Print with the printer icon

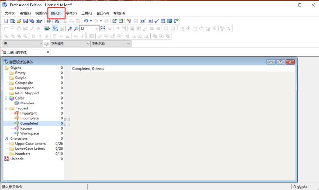pyautogui.click(x=49, y=21)
